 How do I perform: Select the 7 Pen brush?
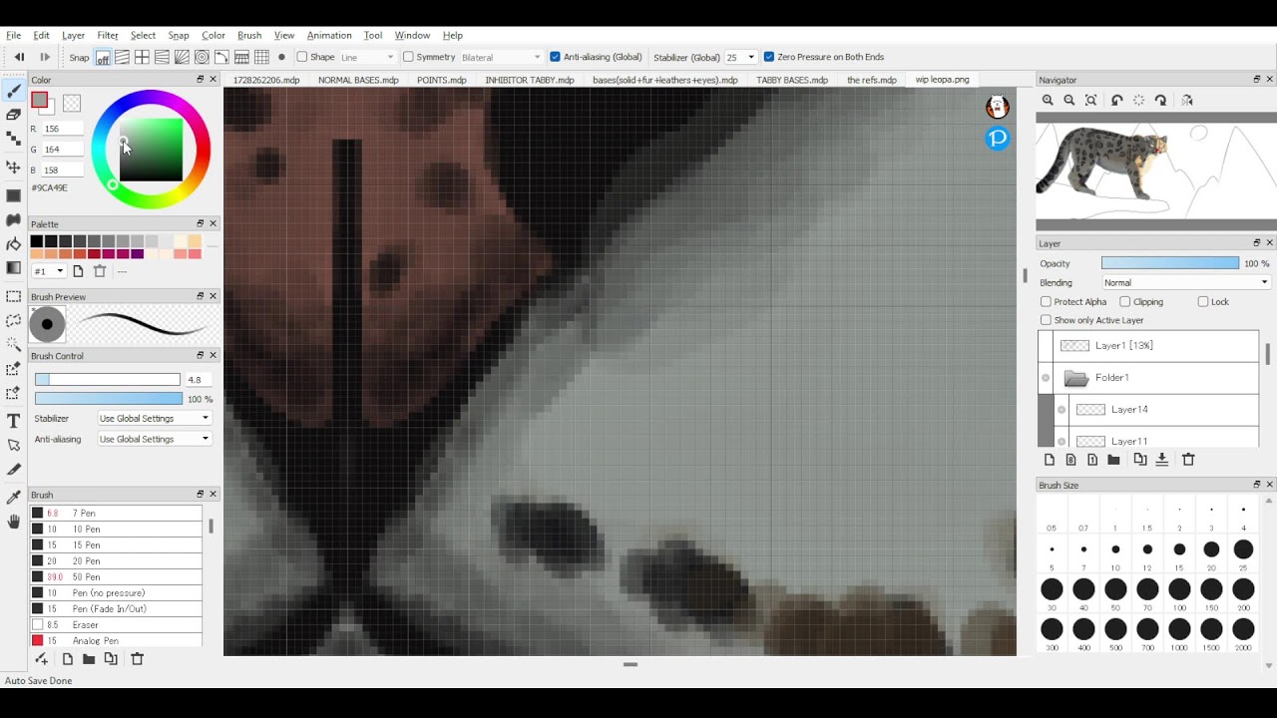[117, 513]
